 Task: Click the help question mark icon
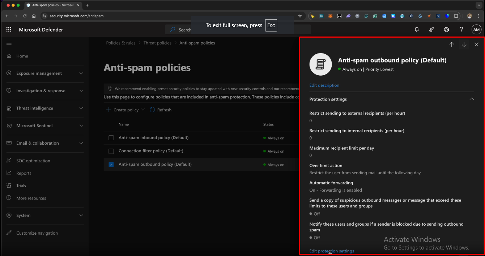coord(461,30)
